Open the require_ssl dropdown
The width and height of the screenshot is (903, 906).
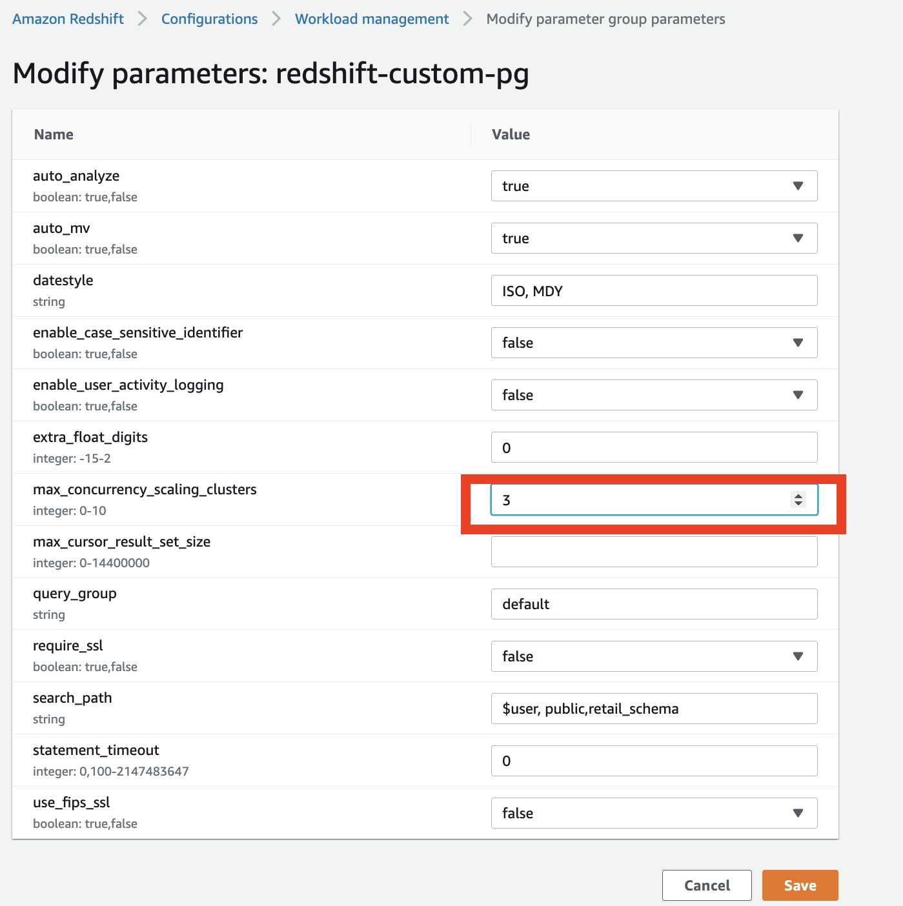798,656
